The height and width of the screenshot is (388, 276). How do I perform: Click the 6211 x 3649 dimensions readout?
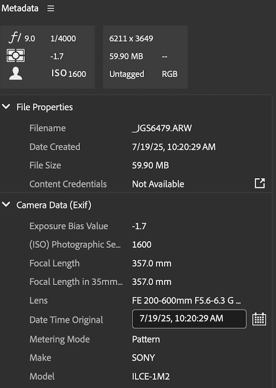point(131,39)
